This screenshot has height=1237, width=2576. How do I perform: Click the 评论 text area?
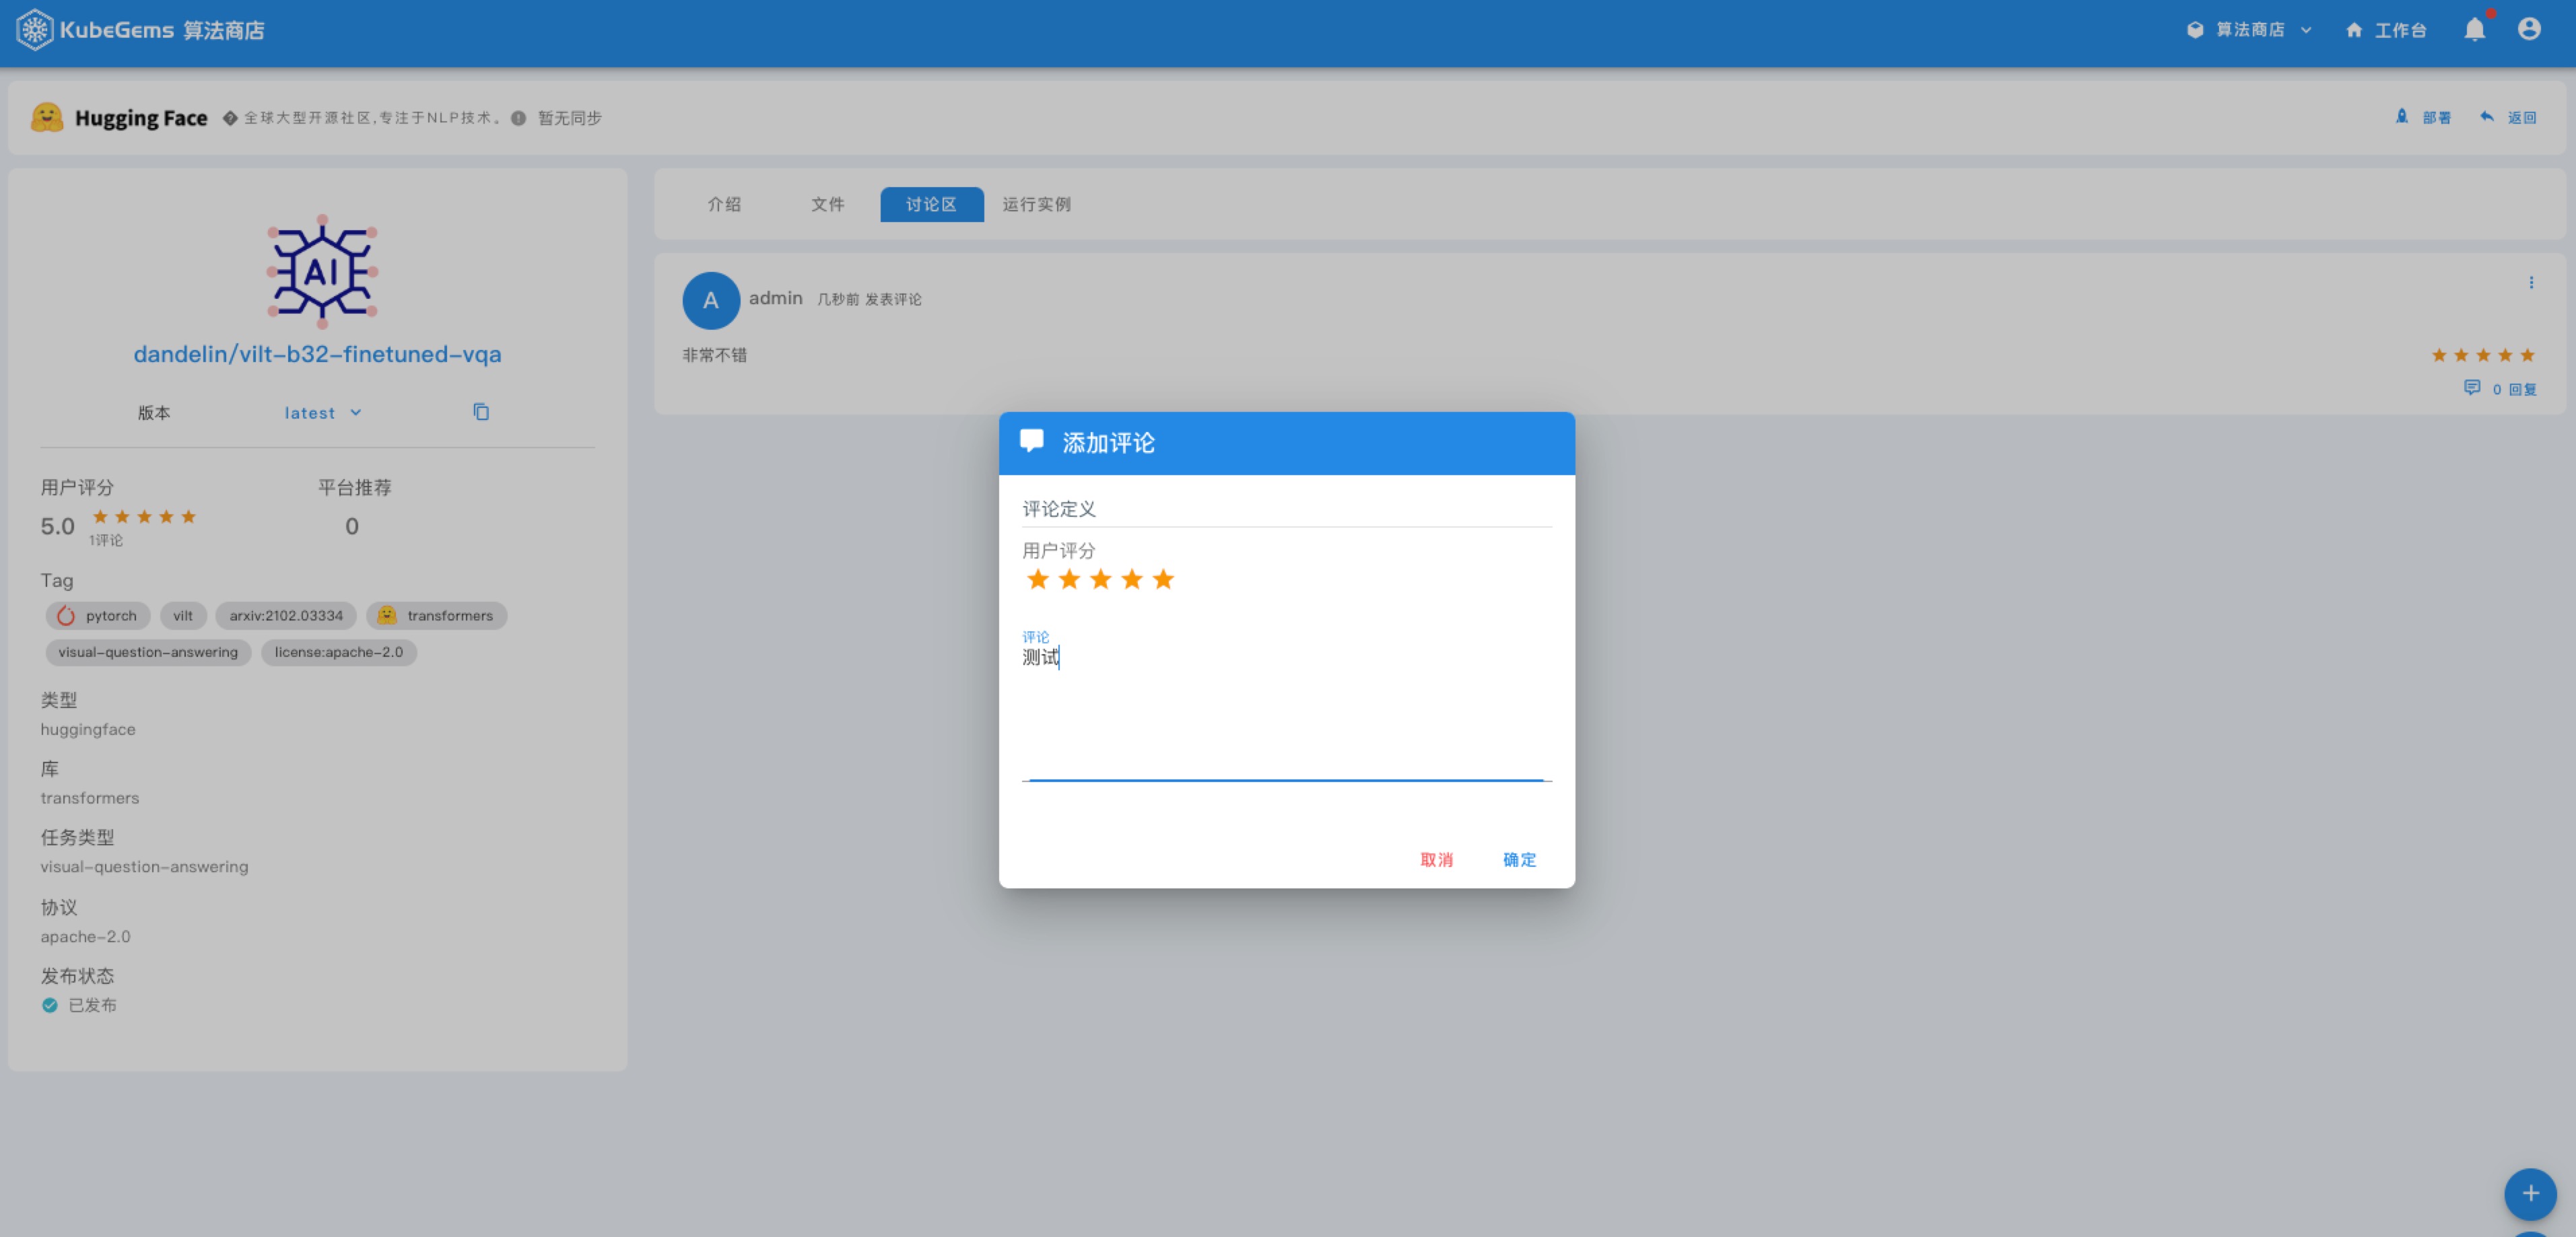click(x=1286, y=709)
